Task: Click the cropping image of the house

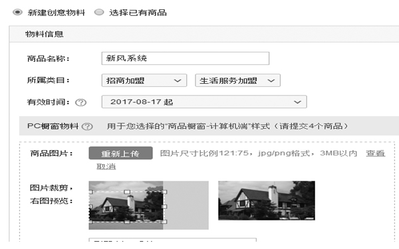Action: [126, 205]
